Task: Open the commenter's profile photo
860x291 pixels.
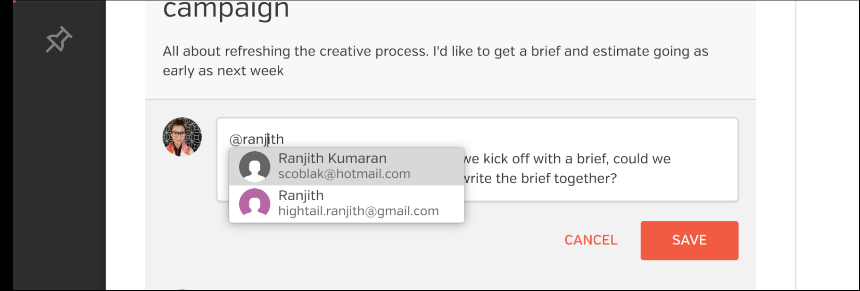Action: pos(182,137)
